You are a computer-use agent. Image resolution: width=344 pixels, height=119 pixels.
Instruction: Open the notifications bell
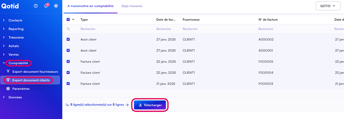46,6
